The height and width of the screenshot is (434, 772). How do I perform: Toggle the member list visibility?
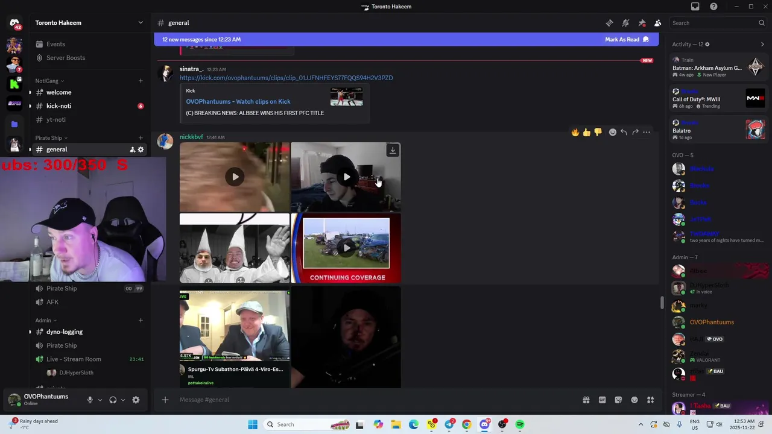pos(658,23)
